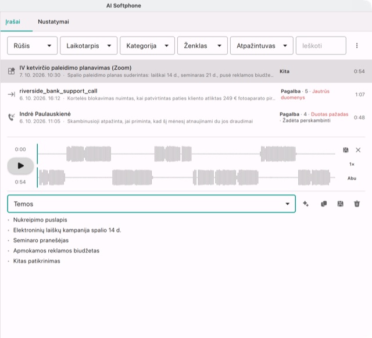Save the audio recording from player
Viewport: 372px width, 338px height.
point(346,150)
